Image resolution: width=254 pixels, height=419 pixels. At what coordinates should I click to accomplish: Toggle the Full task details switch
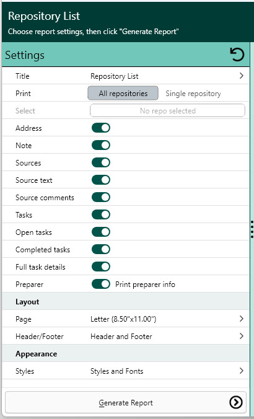(101, 267)
